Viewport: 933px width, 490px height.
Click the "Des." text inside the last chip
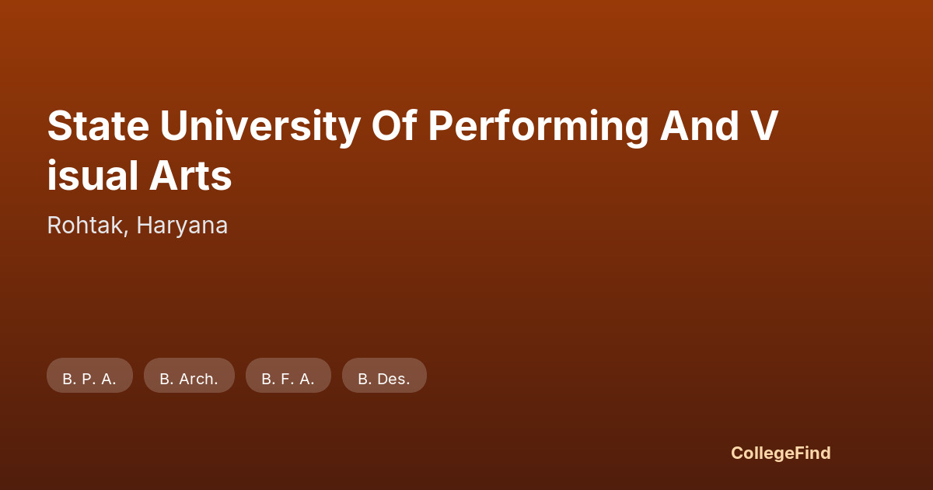pos(393,379)
